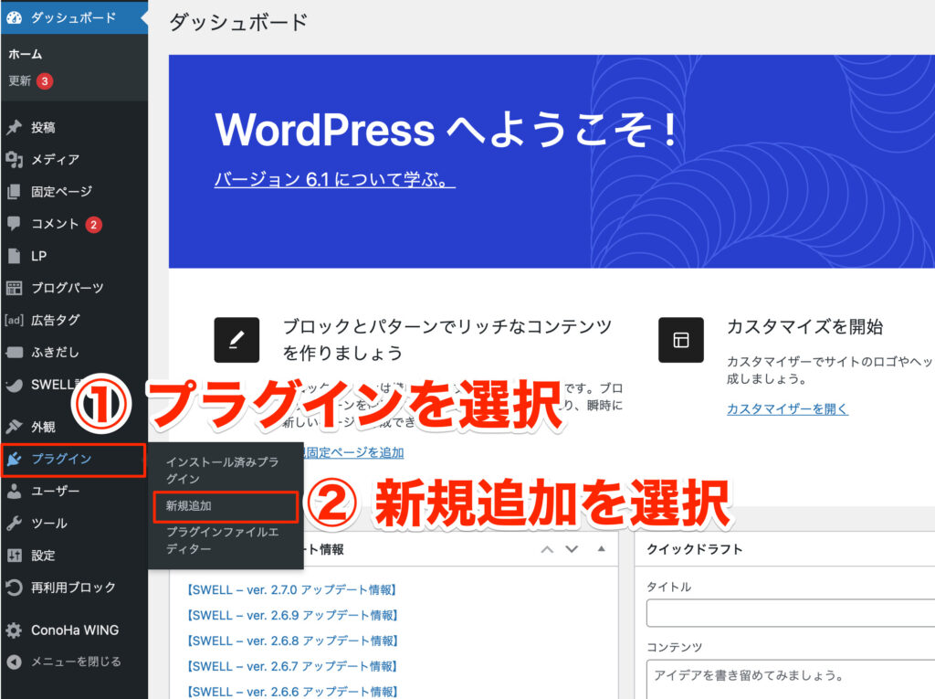Open SWELL ver. 2.6.7 update info link
935x699 pixels.
click(x=292, y=666)
